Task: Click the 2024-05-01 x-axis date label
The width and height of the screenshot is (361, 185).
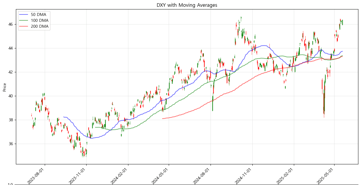Action: pos(160,176)
